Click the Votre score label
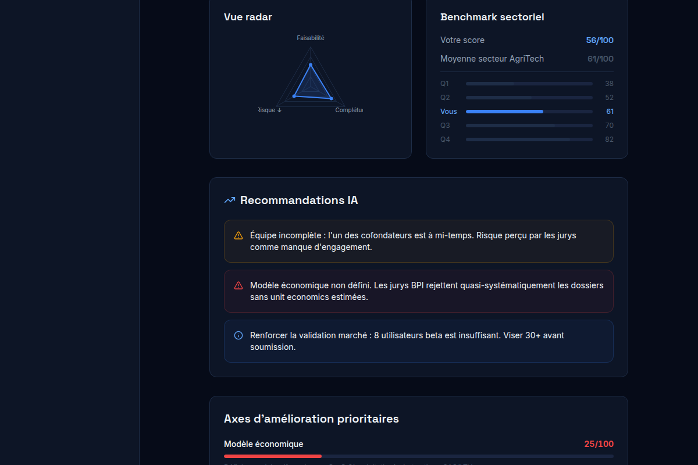This screenshot has height=465, width=698. [x=462, y=40]
